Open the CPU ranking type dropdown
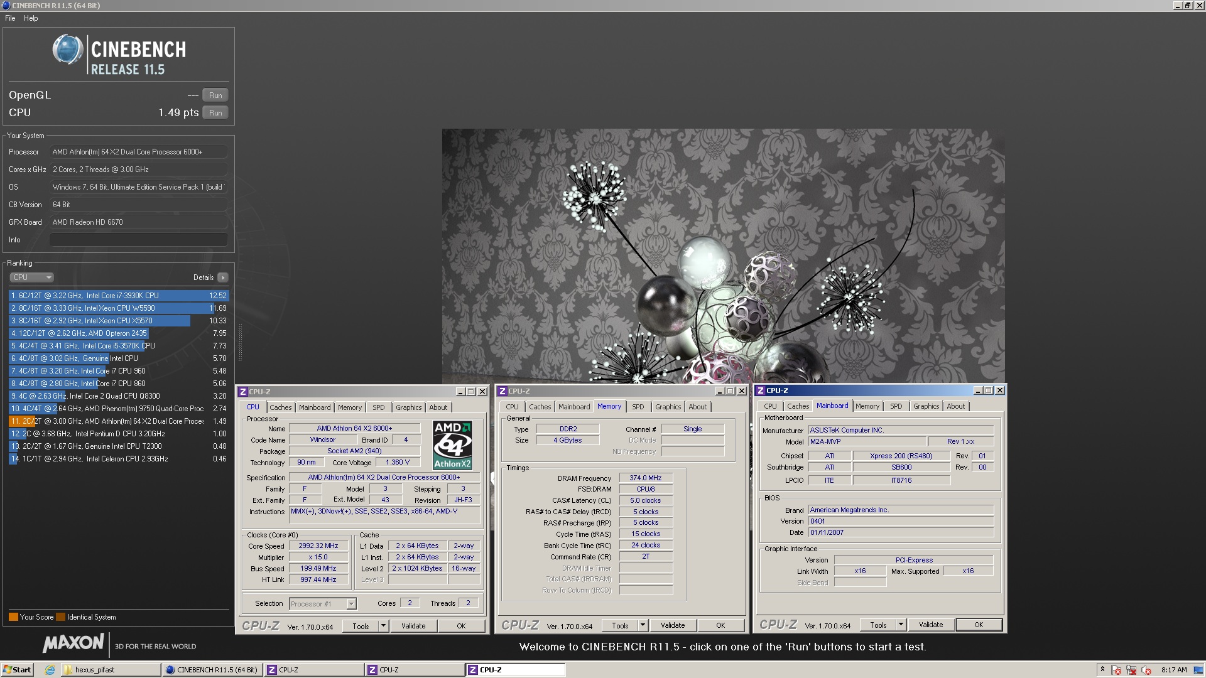Viewport: 1206px width, 678px height. click(31, 277)
